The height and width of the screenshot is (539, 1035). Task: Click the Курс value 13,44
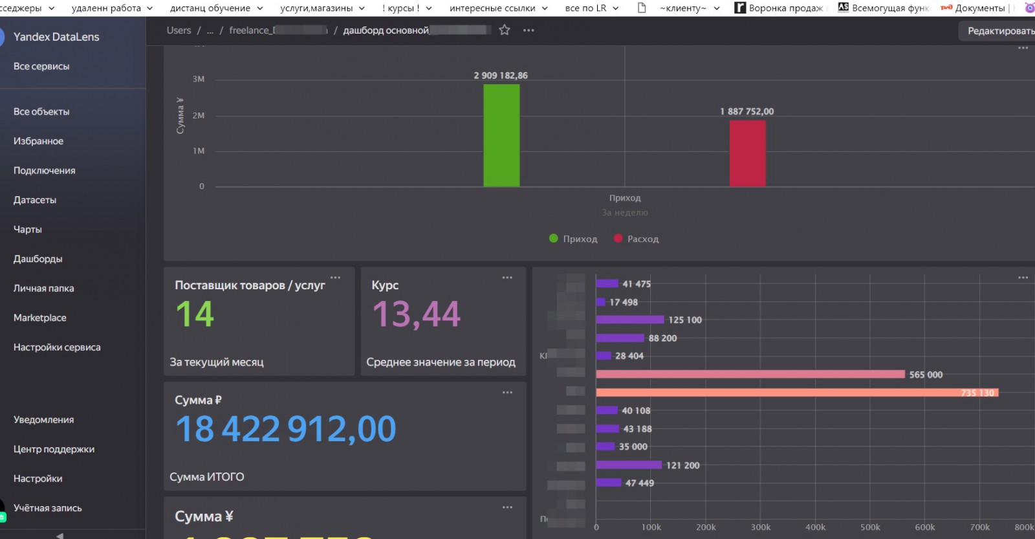coord(416,315)
